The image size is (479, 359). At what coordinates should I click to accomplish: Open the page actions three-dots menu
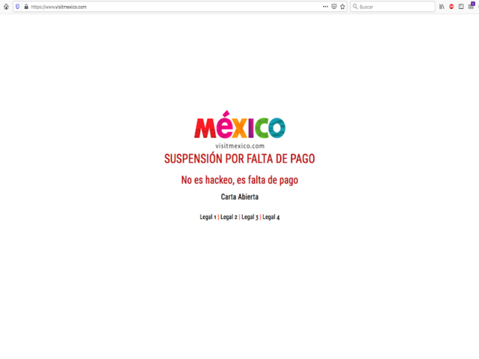pyautogui.click(x=326, y=7)
